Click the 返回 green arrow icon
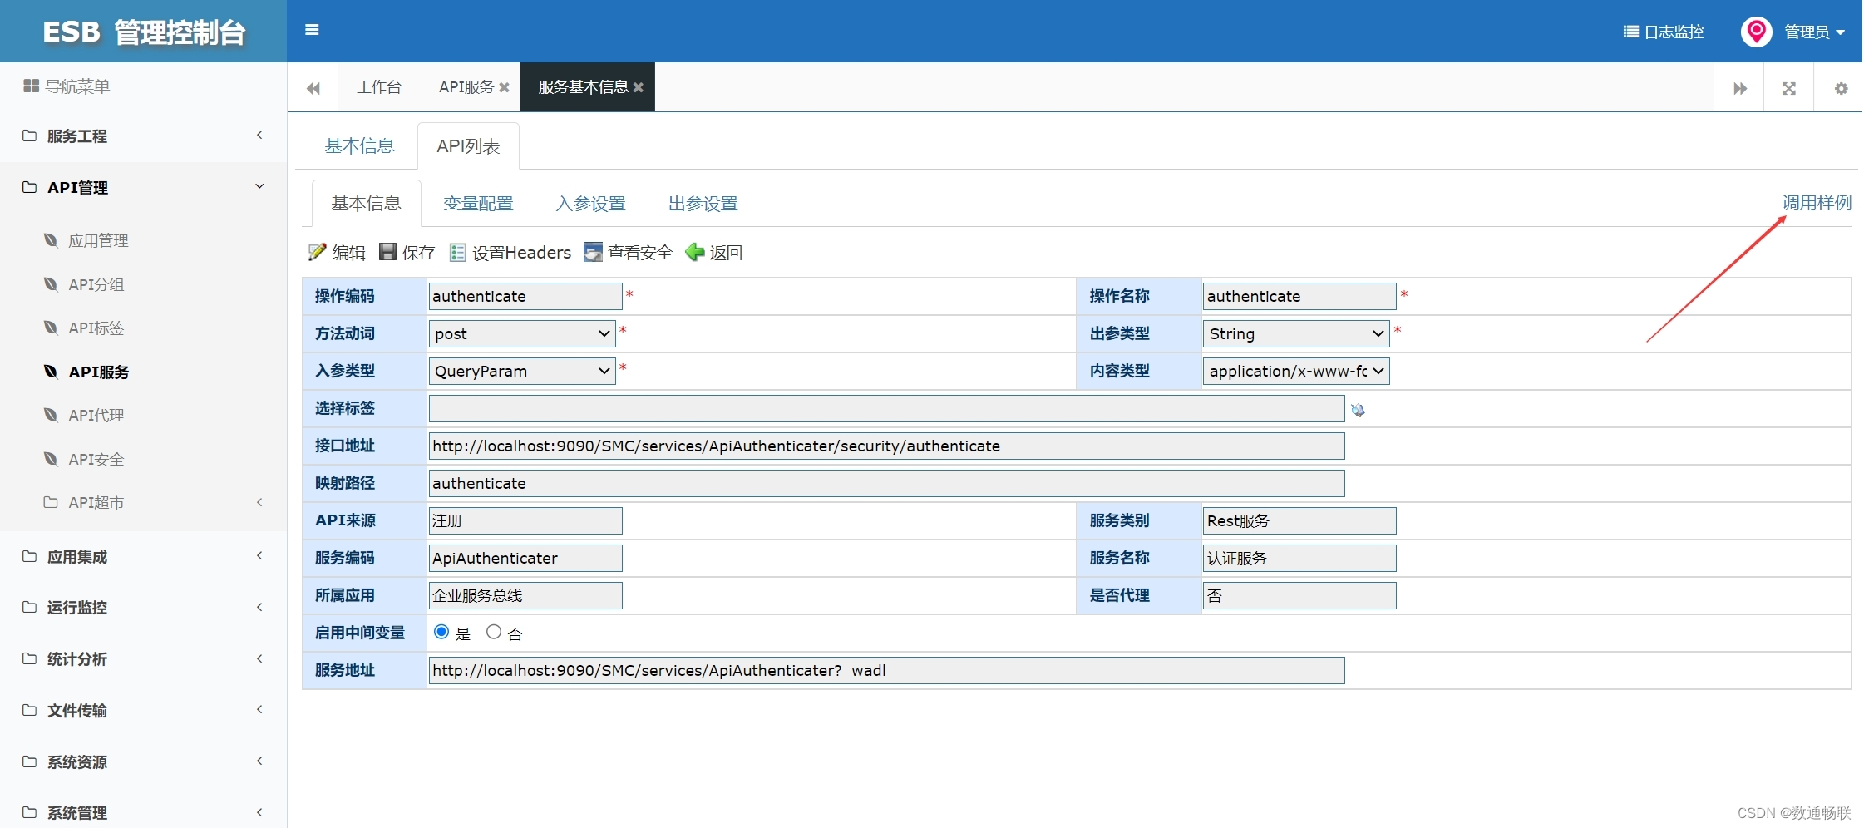 [694, 252]
